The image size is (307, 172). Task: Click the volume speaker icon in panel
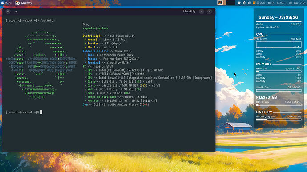point(249,3)
